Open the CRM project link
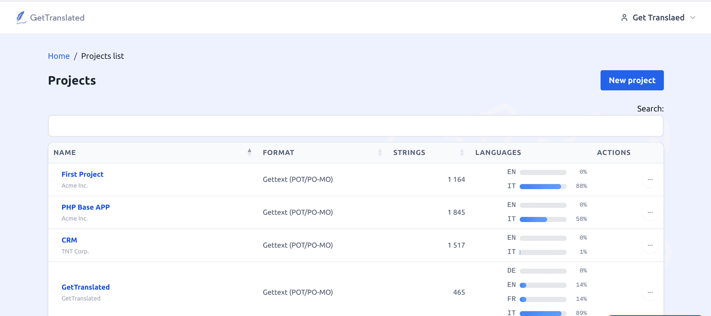This screenshot has height=316, width=711. pos(69,240)
